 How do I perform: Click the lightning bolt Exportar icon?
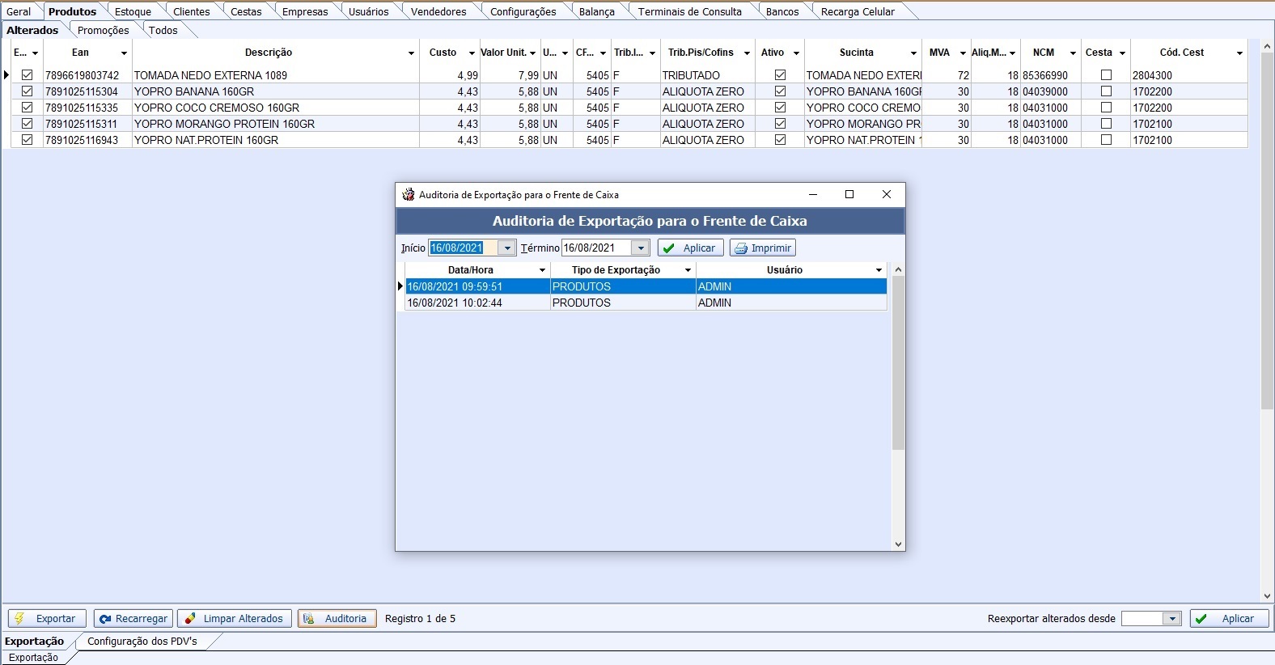20,619
